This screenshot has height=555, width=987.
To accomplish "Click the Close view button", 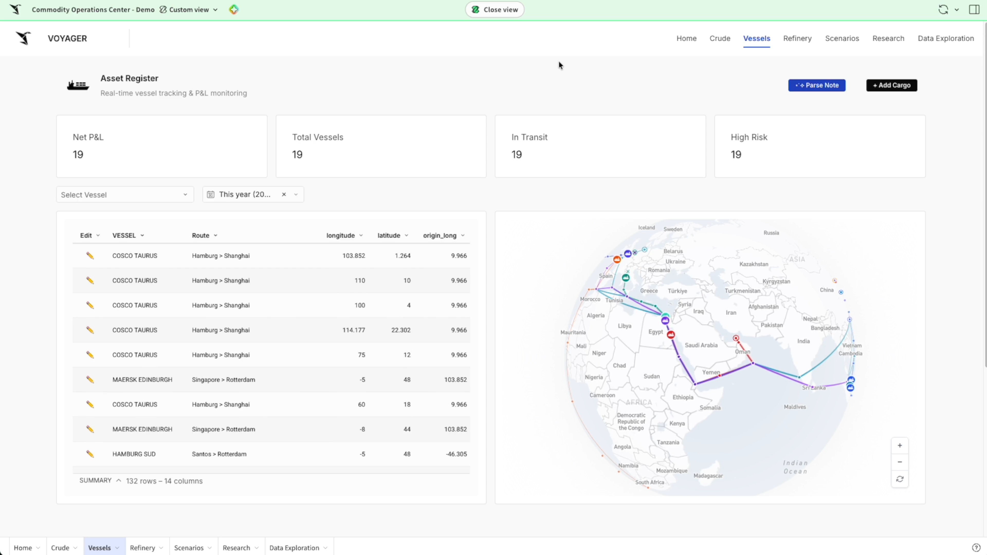I will tap(495, 10).
